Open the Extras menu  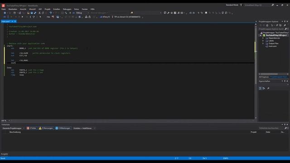(x=77, y=9)
